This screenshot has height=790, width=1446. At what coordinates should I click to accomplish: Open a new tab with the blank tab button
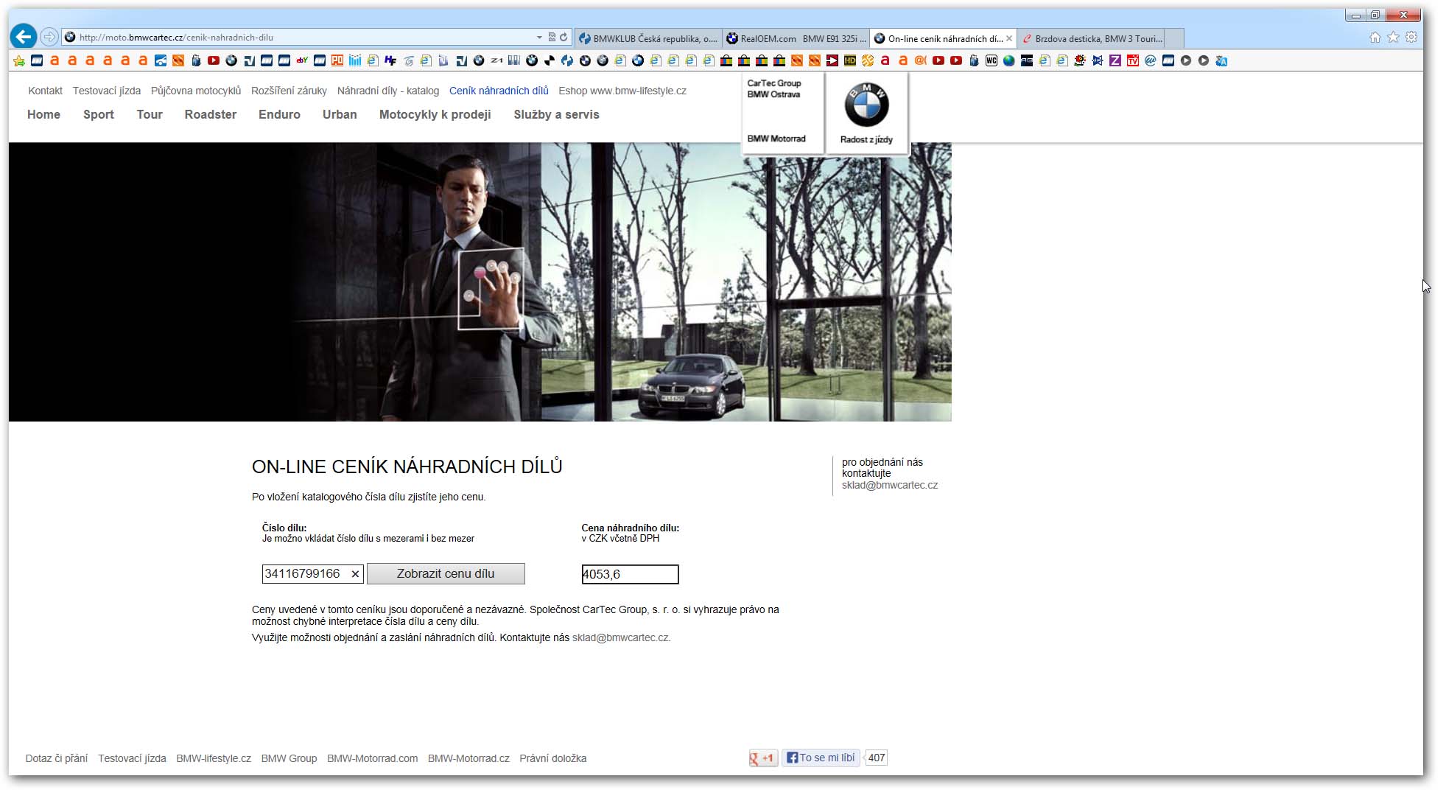(1175, 38)
